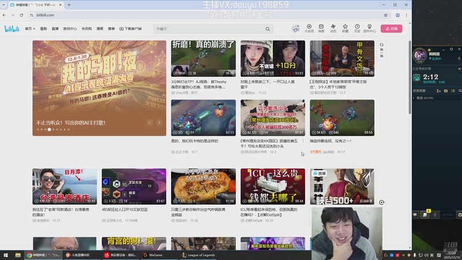Open the Bilibili logo home link
Image resolution: width=462 pixels, height=260 pixels.
coord(12,28)
